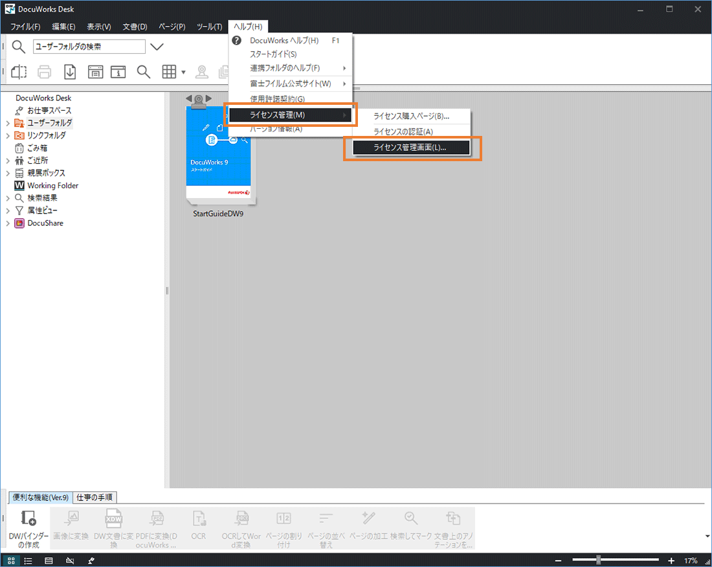Select ライセンス購入ページ(B)... submenu item
Image resolution: width=712 pixels, height=567 pixels.
click(412, 117)
